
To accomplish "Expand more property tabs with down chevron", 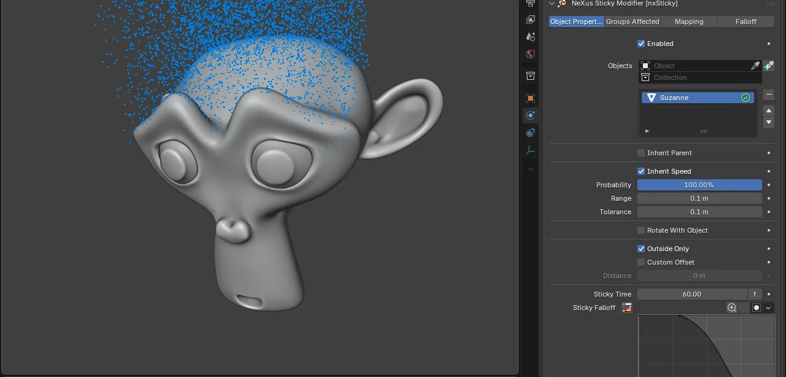I will click(x=531, y=169).
